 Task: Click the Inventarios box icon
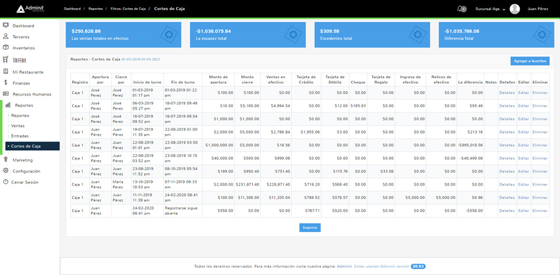click(x=6, y=48)
